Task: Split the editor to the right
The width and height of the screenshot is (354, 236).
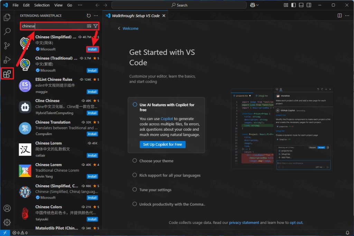Action: pos(339,16)
